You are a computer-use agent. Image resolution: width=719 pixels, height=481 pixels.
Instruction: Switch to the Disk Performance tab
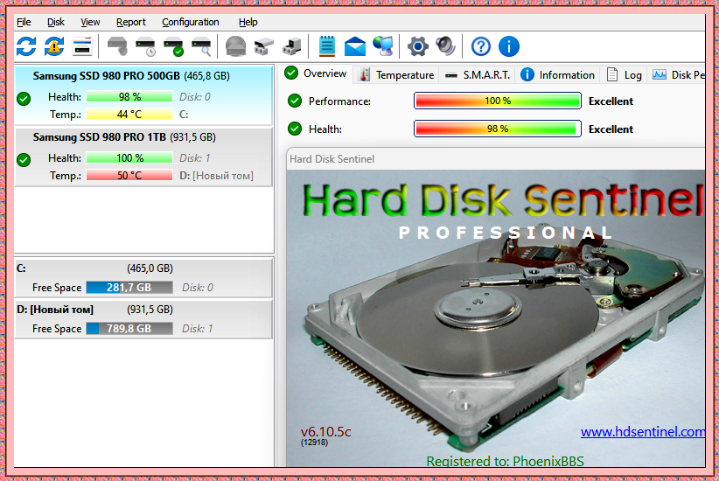tap(677, 74)
